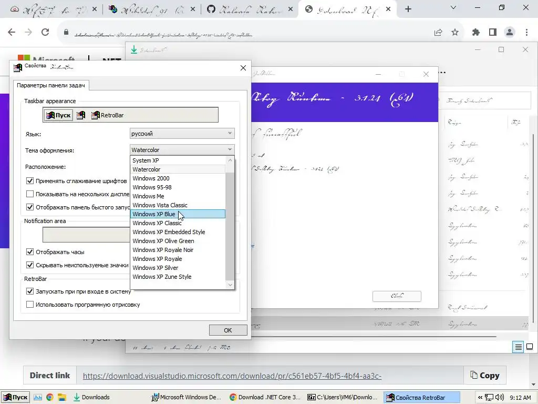Select Windows XP Olive Green theme
The width and height of the screenshot is (538, 404).
click(x=178, y=241)
